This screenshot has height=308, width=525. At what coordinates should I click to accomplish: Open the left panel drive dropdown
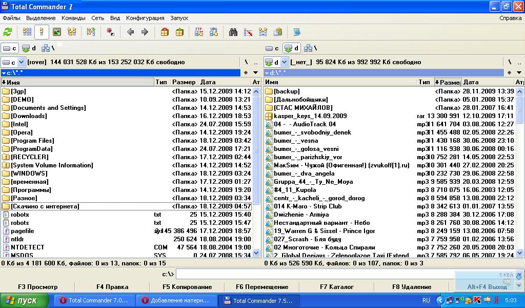(21, 62)
